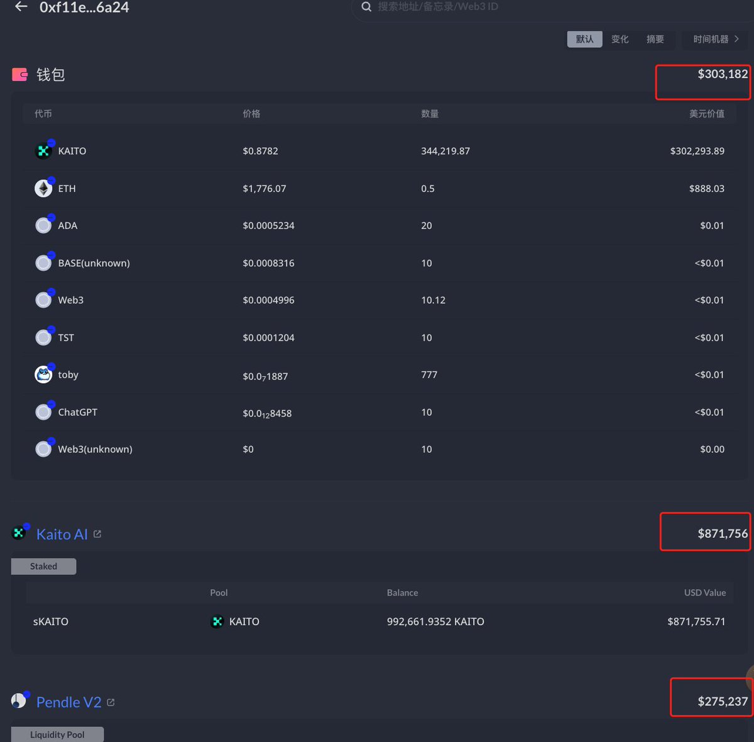Click the ChatGPT token icon

click(x=43, y=412)
